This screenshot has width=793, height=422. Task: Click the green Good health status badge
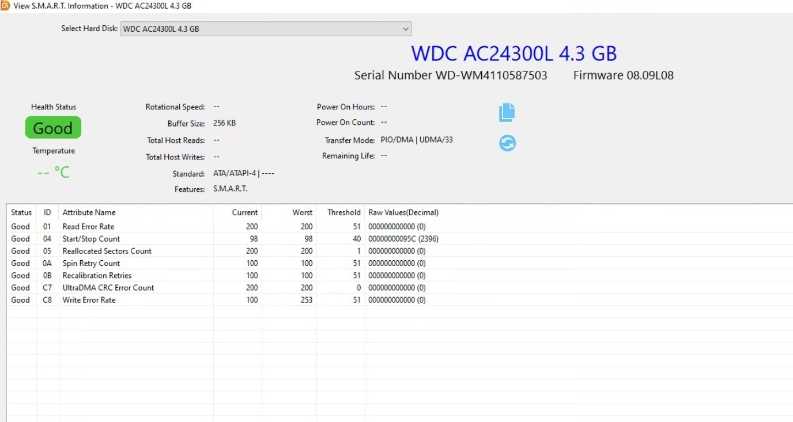tap(53, 128)
